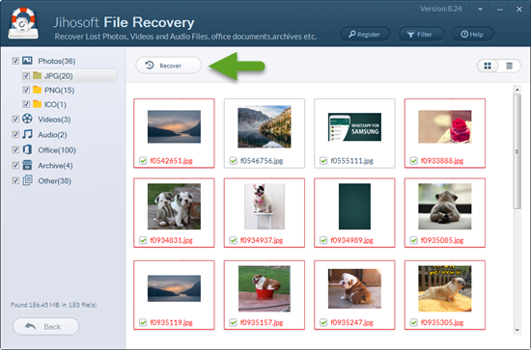
Task: Select the Videos(3) category label
Action: tap(54, 120)
